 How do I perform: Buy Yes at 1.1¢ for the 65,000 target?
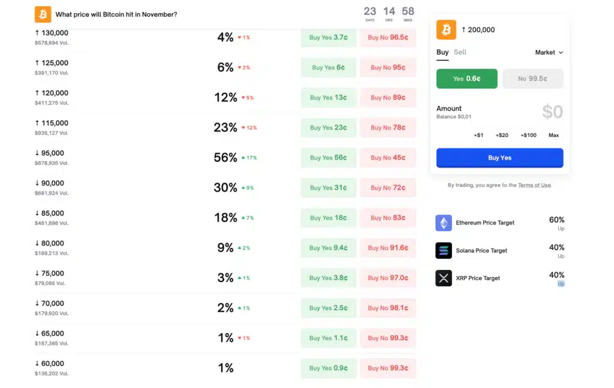[328, 338]
